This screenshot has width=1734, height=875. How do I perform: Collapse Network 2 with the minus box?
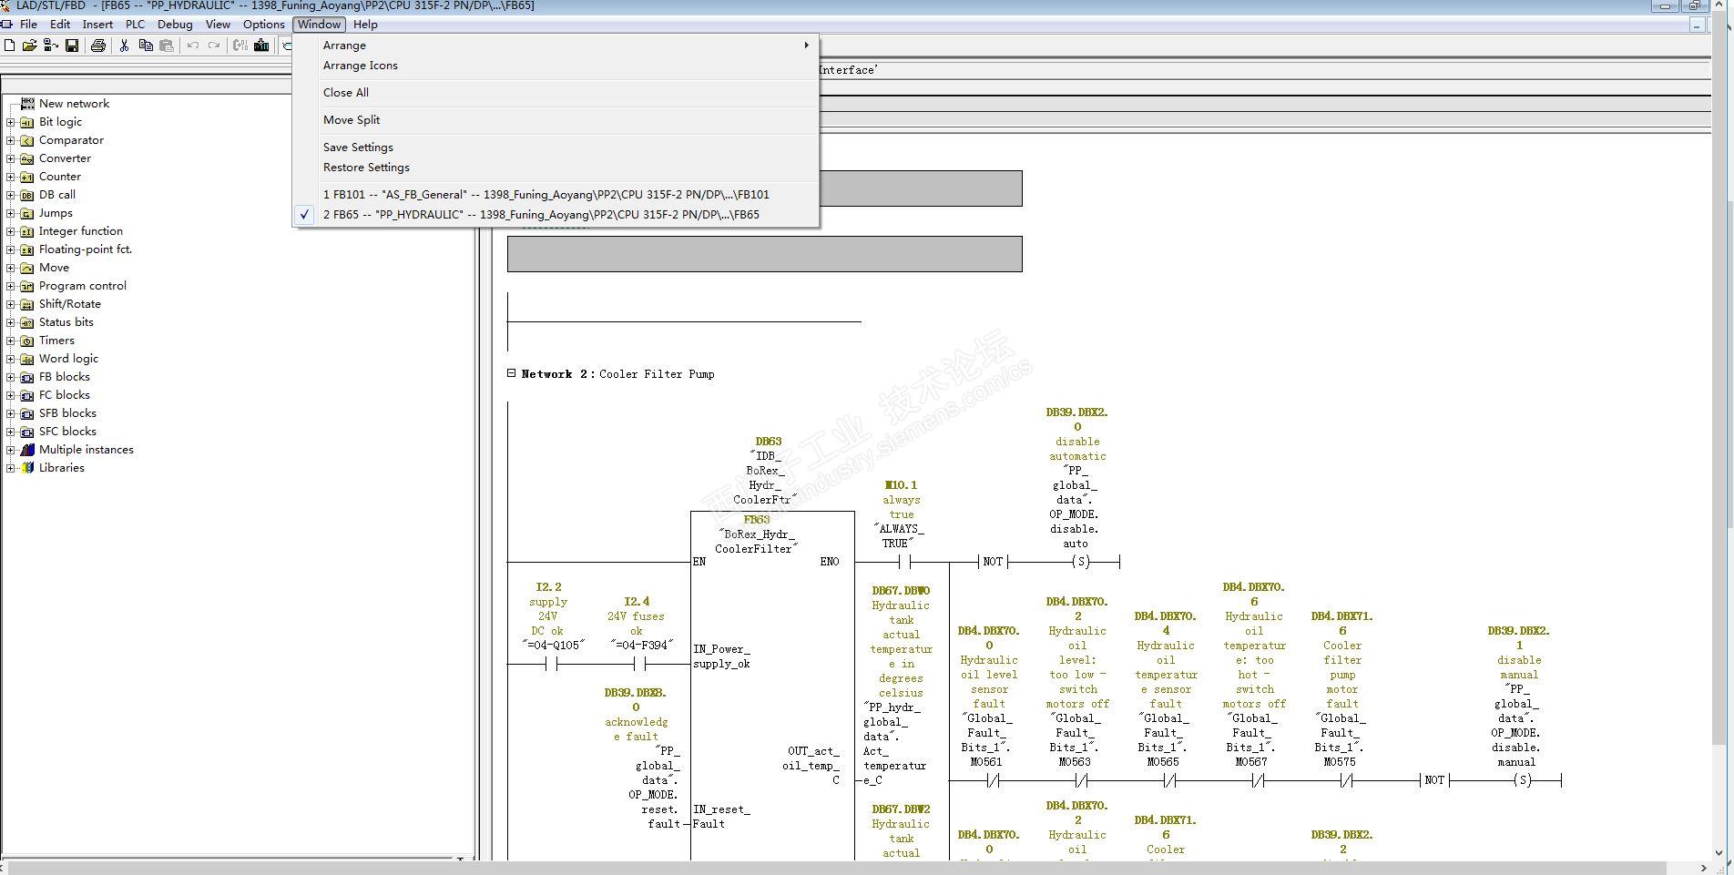coord(512,373)
